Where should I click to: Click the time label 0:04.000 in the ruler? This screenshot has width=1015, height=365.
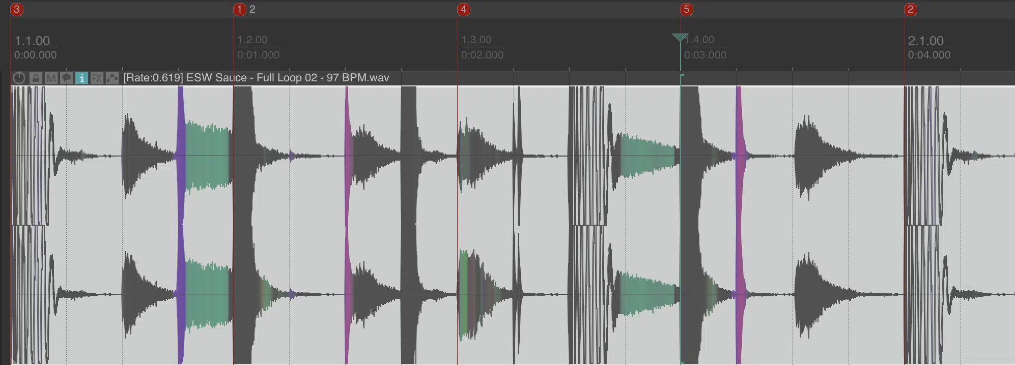[929, 55]
